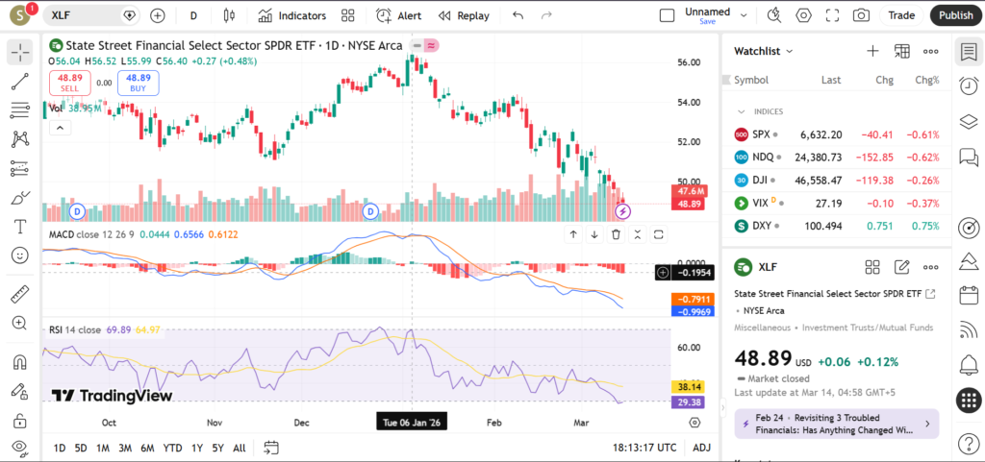Image resolution: width=985 pixels, height=462 pixels.
Task: Toggle ADJ adjusted data setting
Action: point(702,448)
